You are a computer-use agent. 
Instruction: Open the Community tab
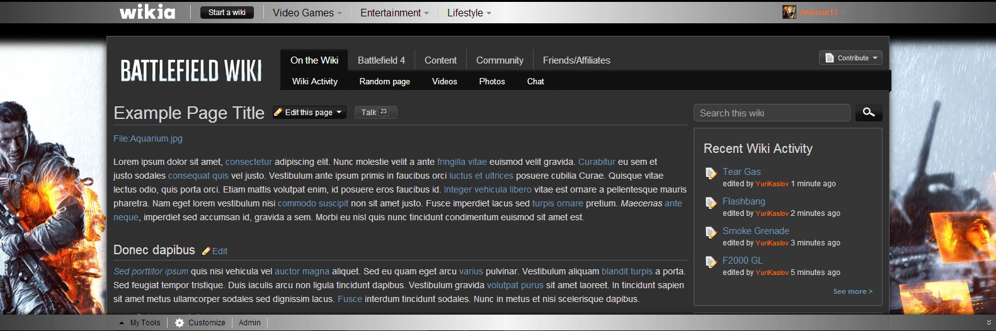(x=500, y=60)
